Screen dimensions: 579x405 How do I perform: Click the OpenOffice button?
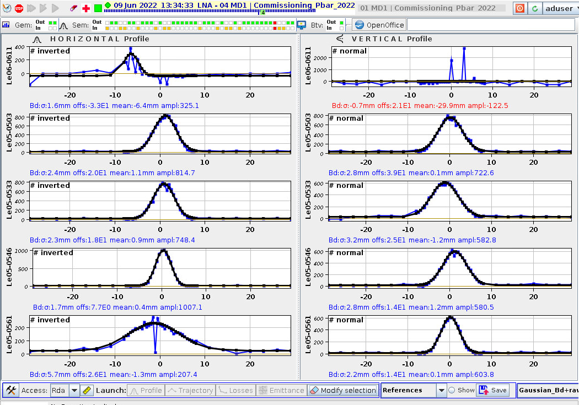(379, 25)
